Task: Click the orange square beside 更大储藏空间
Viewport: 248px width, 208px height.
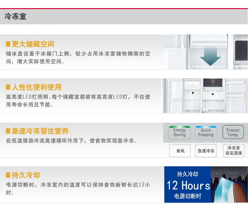Action: click(x=8, y=44)
